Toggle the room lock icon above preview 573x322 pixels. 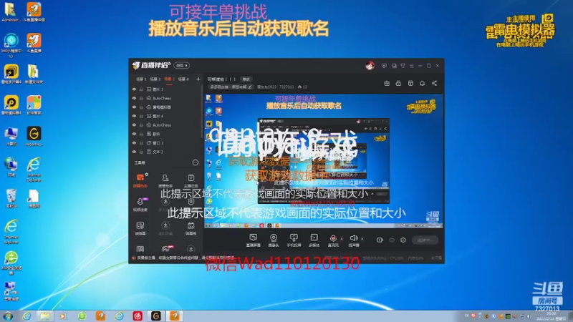point(398,84)
